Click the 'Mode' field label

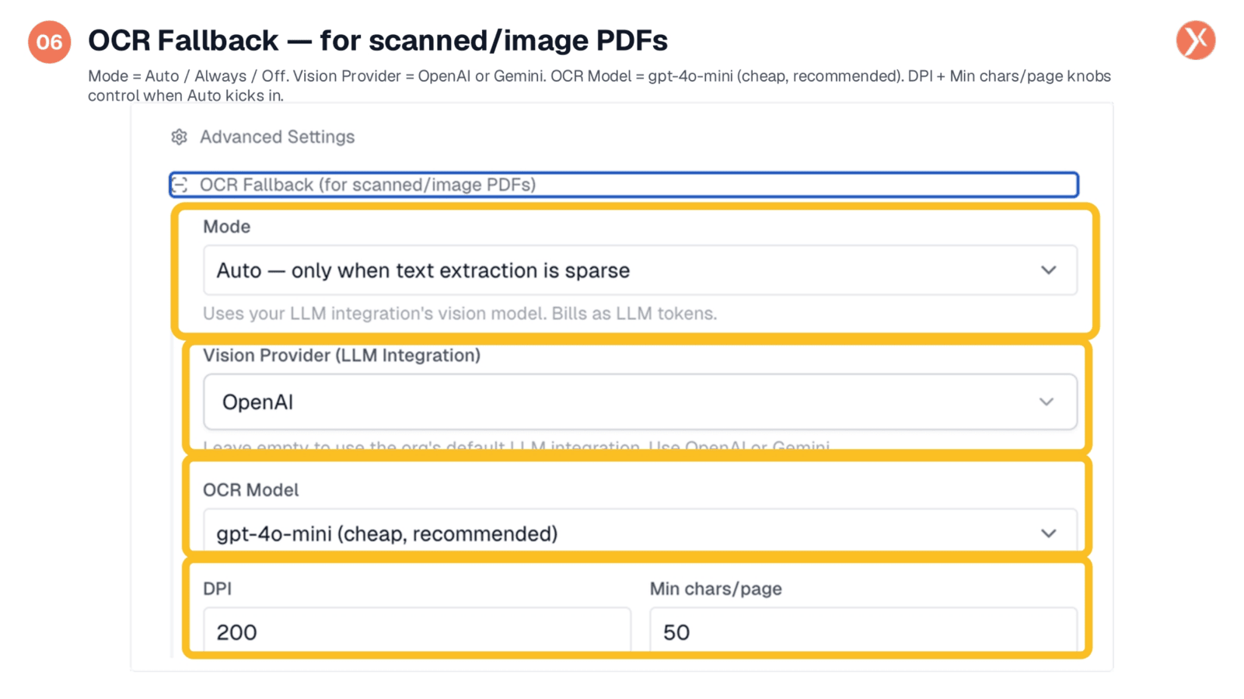[226, 227]
